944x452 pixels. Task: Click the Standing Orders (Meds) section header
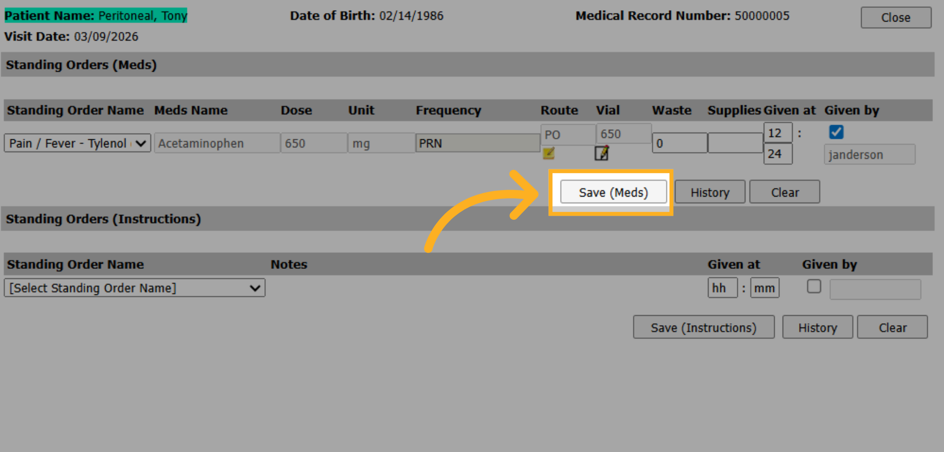point(468,65)
